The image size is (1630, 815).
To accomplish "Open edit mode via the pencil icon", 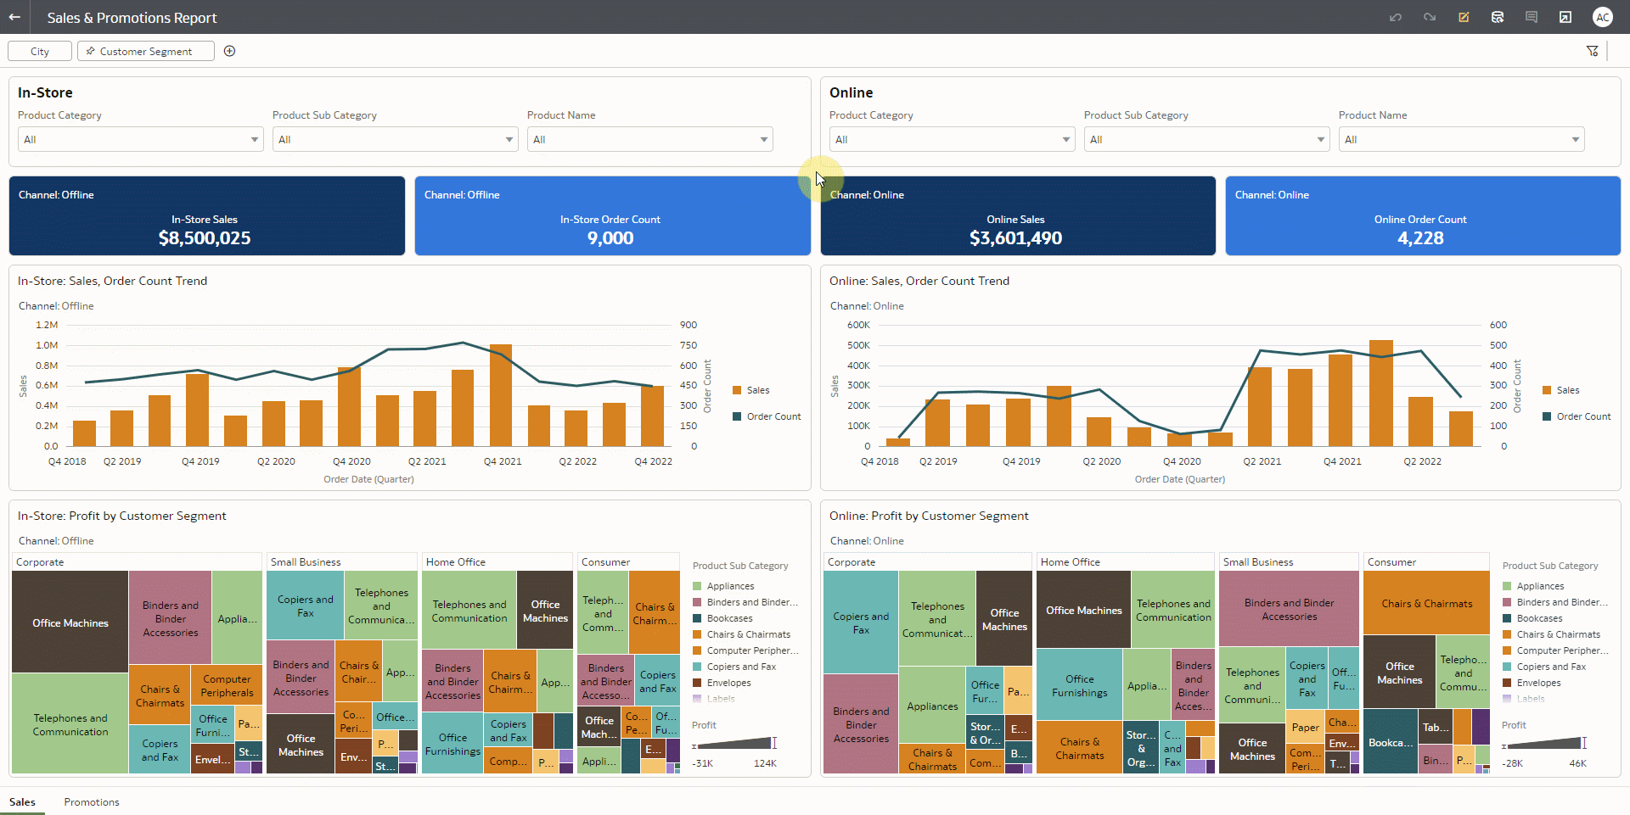I will click(1464, 17).
